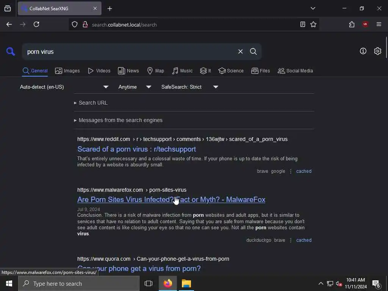388x291 pixels.
Task: Open SearXNG preferences gear icon
Action: pos(378,51)
